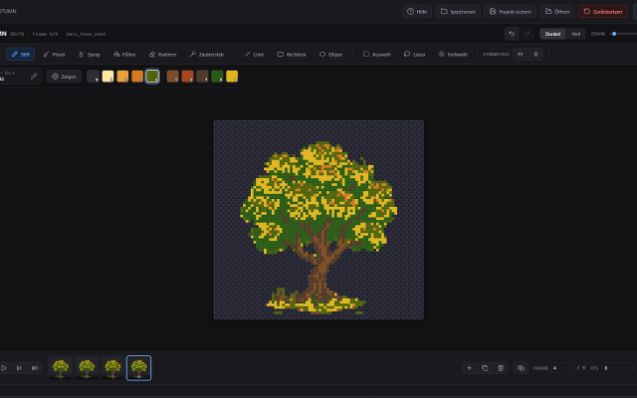Toggle vertical symmetry mirroring
This screenshot has height=398, width=637.
pyautogui.click(x=535, y=54)
